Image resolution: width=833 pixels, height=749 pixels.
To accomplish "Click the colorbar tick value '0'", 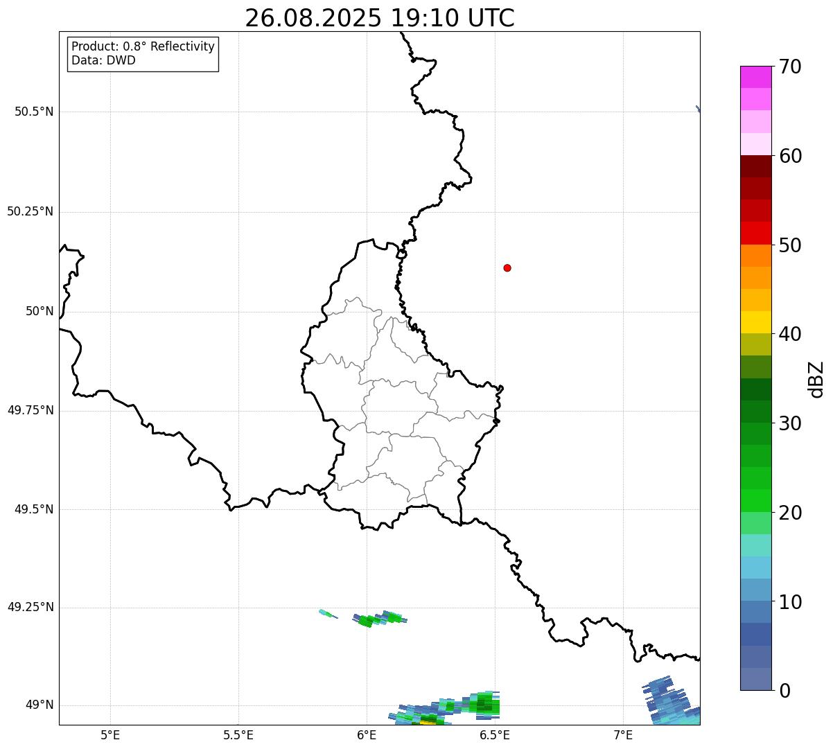I will click(x=784, y=691).
